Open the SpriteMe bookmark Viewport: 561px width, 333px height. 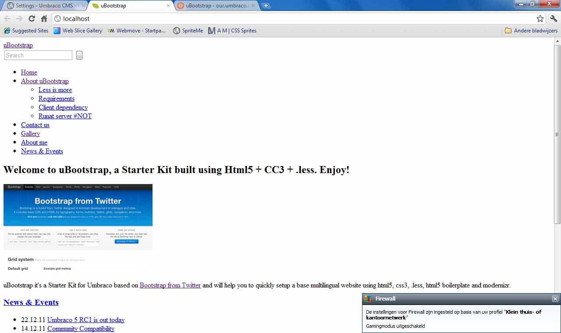(x=188, y=31)
